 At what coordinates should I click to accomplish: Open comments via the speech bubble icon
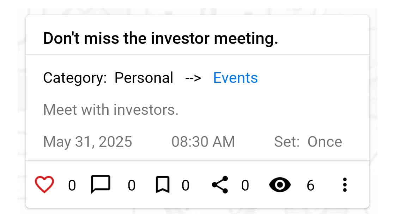(101, 184)
